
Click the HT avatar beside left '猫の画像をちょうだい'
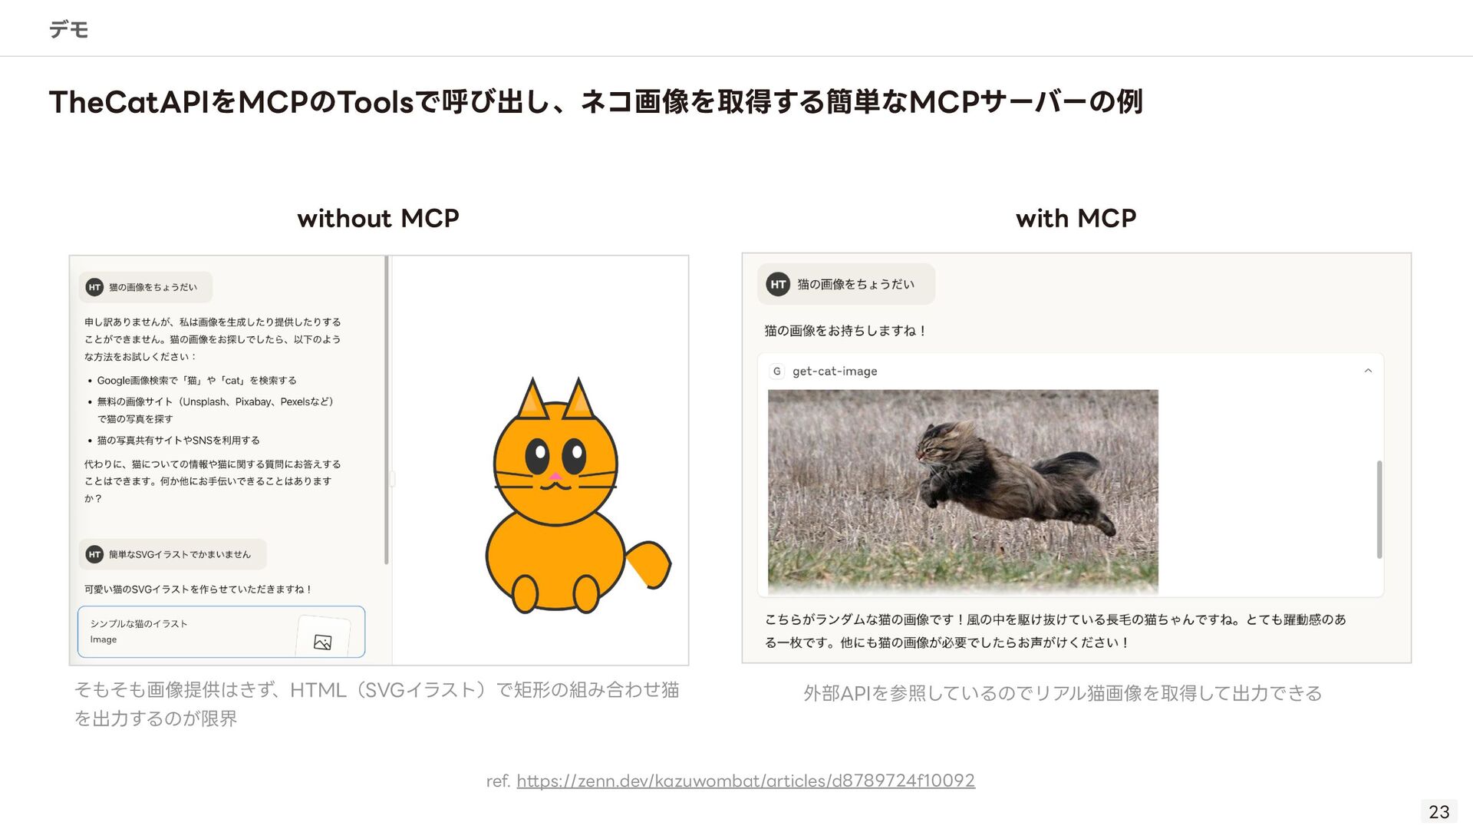click(x=94, y=287)
